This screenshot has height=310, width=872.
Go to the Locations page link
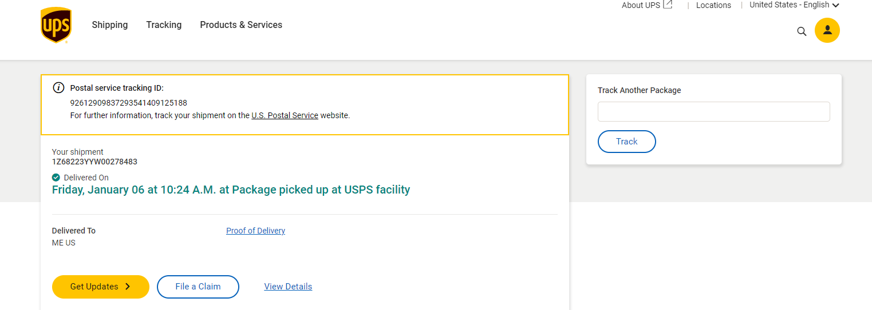point(713,5)
